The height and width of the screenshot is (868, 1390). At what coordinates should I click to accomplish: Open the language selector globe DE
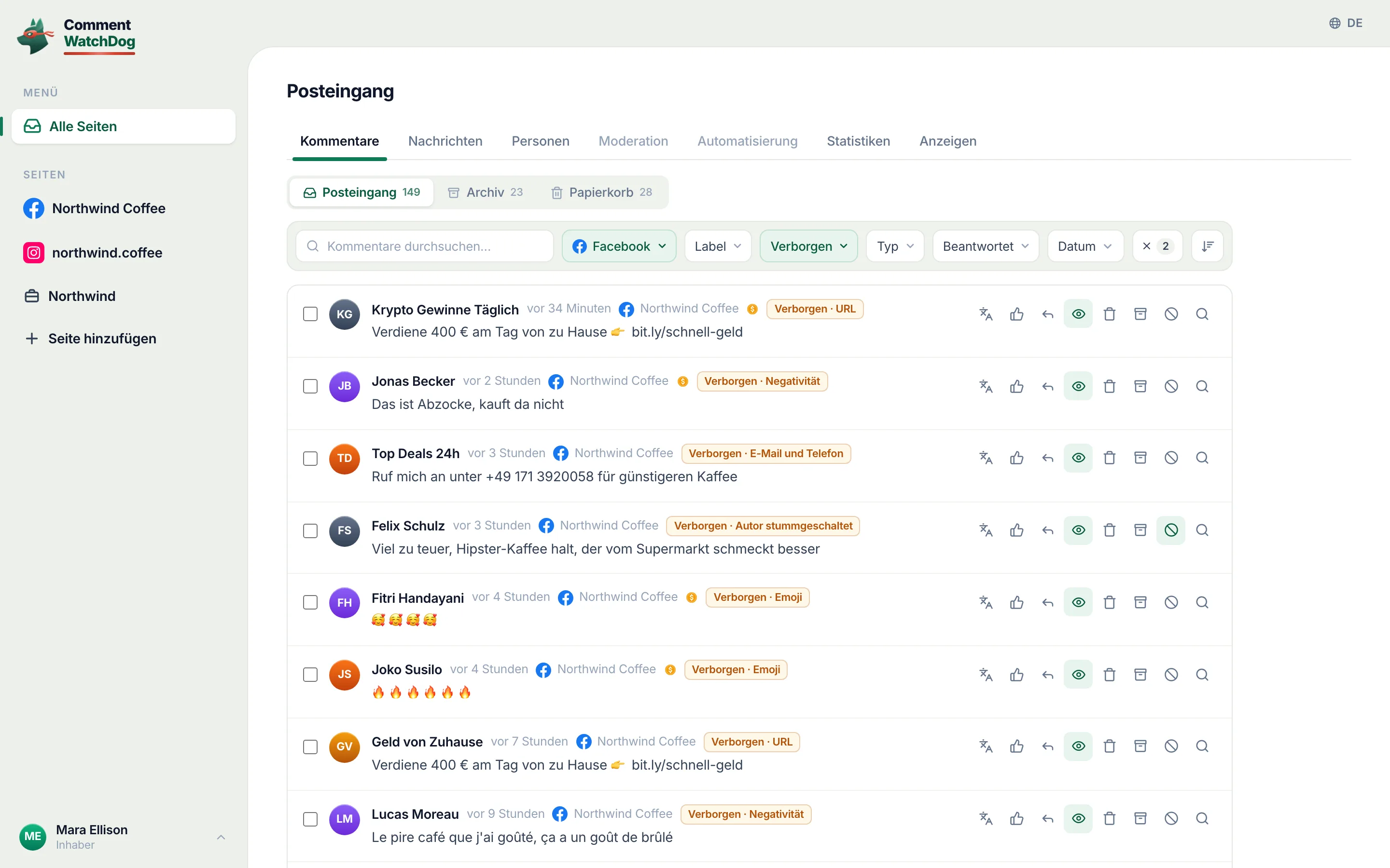(1346, 23)
